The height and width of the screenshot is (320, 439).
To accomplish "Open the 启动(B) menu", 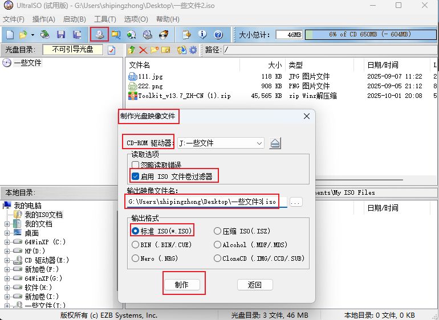I will [x=74, y=19].
